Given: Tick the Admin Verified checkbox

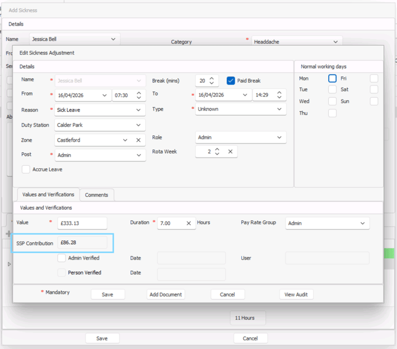Looking at the screenshot, I should tap(62, 258).
